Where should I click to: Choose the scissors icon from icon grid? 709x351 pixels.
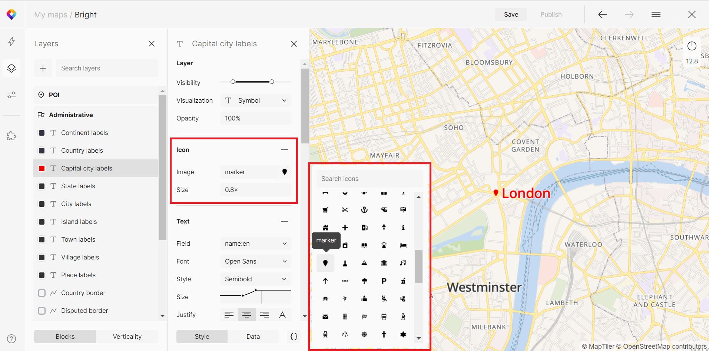coord(345,210)
